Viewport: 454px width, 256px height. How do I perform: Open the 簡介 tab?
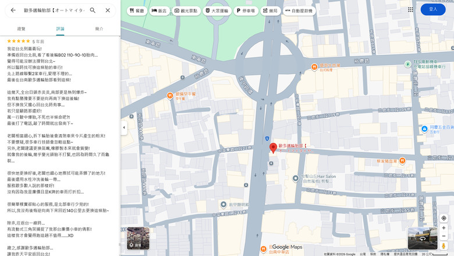click(99, 29)
